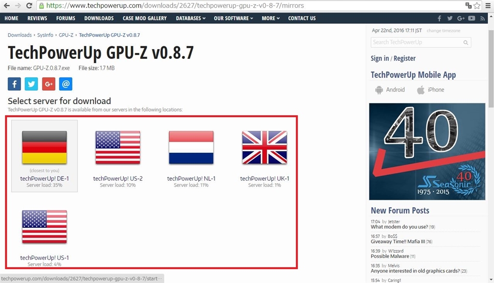This screenshot has width=494, height=283.
Task: Open the DOWNLOADS menu item
Action: (x=99, y=18)
